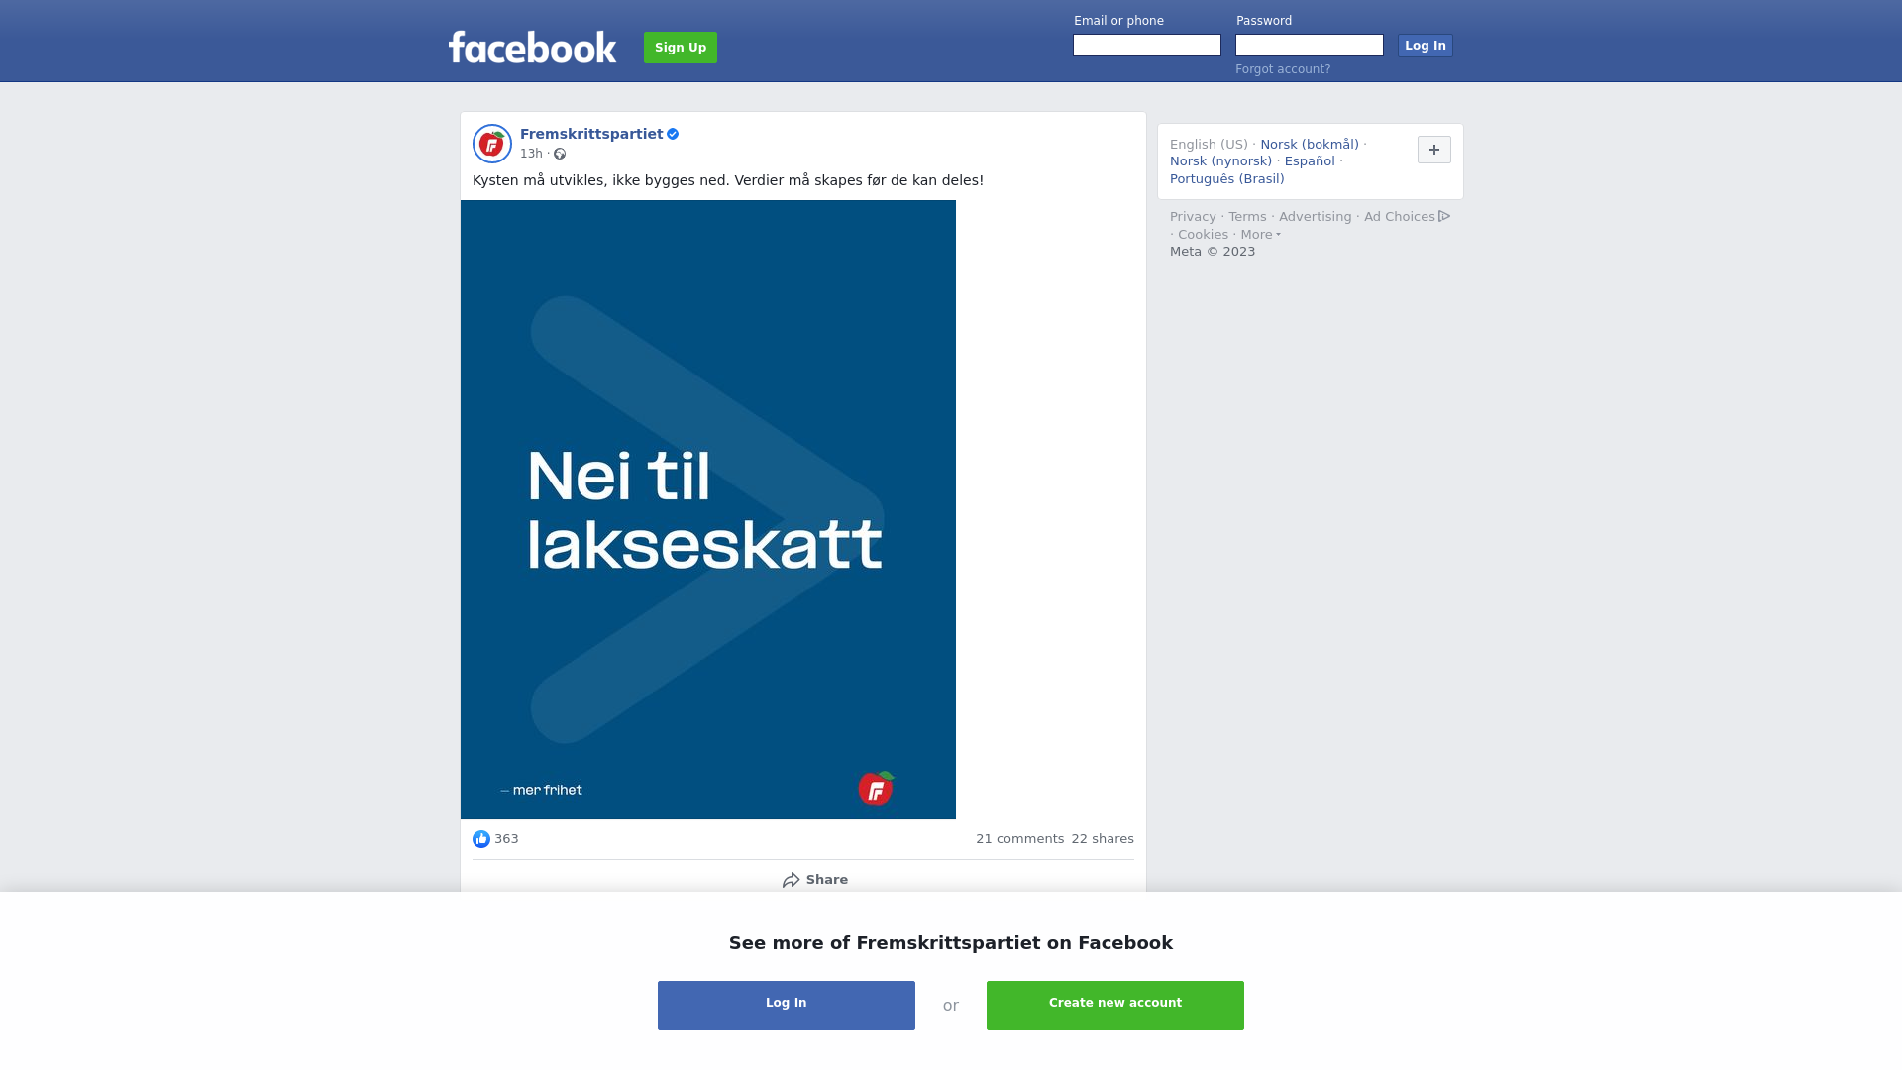Select Español language option
This screenshot has width=1902, height=1070.
coord(1310,161)
